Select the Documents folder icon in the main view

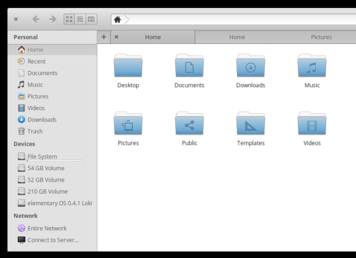(x=190, y=66)
